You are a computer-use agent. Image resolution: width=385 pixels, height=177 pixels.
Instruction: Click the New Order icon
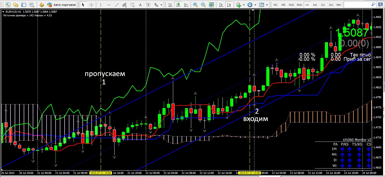click(x=42, y=5)
